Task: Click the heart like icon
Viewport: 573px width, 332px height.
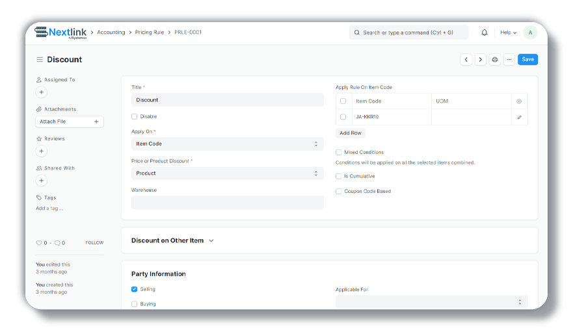Action: pos(39,243)
